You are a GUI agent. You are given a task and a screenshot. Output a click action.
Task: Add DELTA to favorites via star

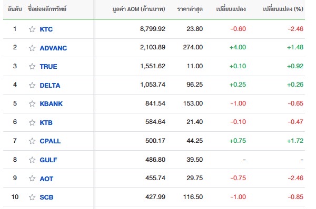[32, 85]
